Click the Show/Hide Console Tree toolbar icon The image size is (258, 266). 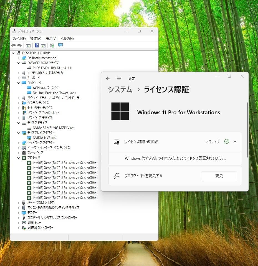[x=28, y=45]
